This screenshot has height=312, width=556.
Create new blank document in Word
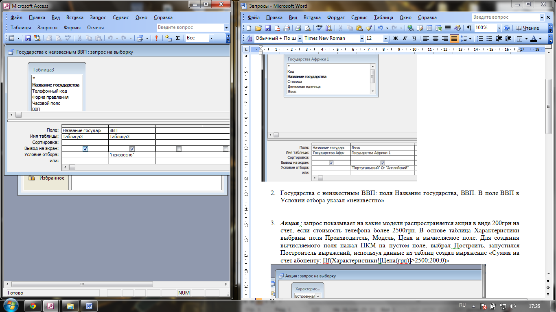tap(249, 28)
